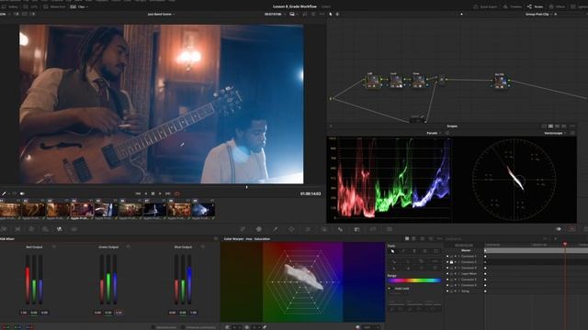
Task: Reset the Red Output channel
Action: tap(54, 247)
